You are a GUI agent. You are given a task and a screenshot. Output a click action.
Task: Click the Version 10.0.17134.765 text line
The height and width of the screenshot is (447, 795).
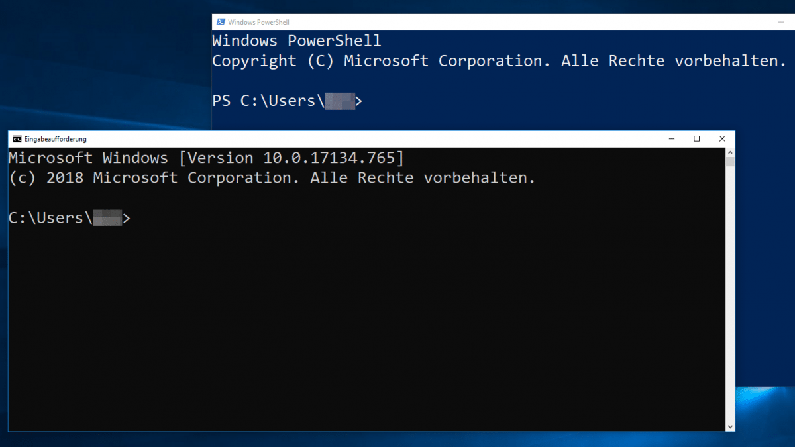[x=205, y=158]
